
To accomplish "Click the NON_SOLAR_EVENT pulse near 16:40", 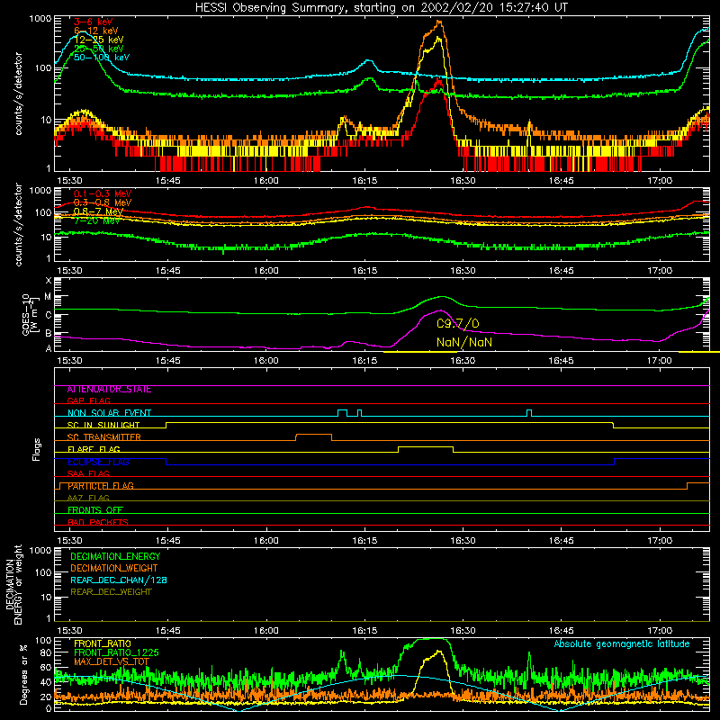I will click(x=529, y=411).
